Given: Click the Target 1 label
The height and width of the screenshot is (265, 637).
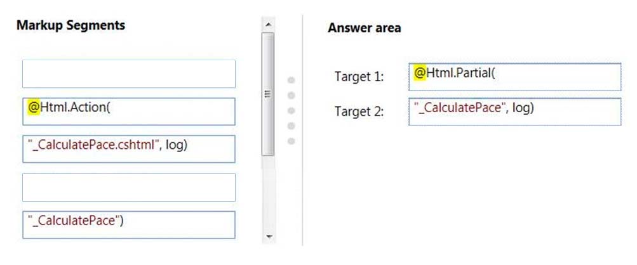Looking at the screenshot, I should coord(359,77).
